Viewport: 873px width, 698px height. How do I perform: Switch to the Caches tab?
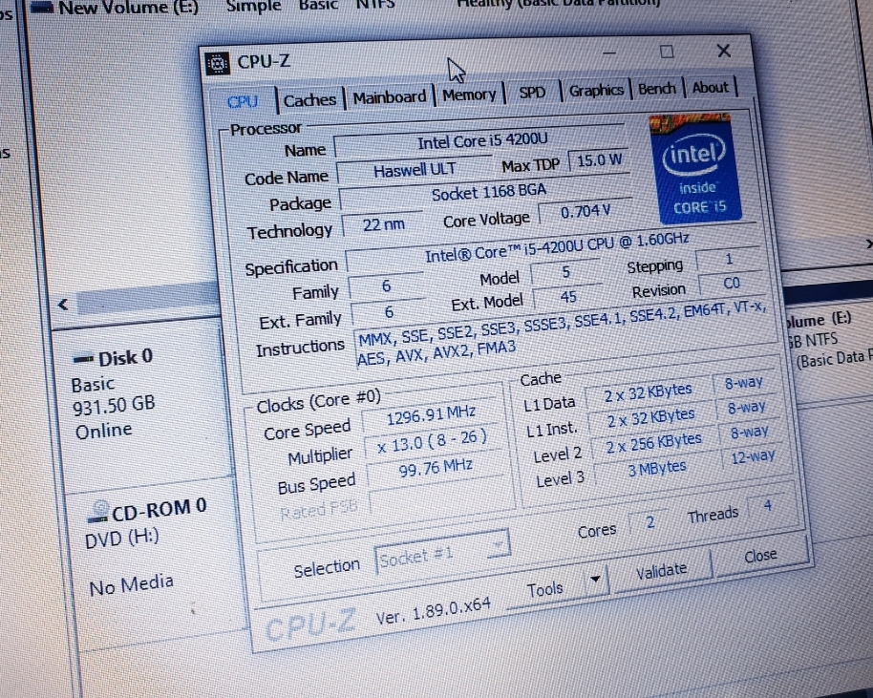point(309,99)
